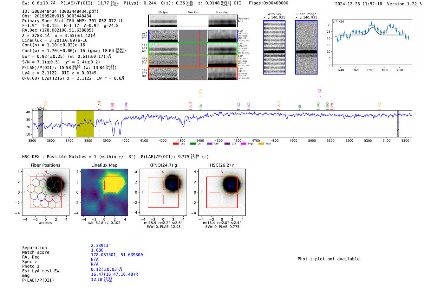Click 'Phot z plot not available.' message

tap(330, 259)
